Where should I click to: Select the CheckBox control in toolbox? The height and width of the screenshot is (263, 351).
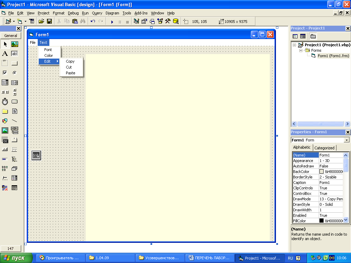[5, 73]
